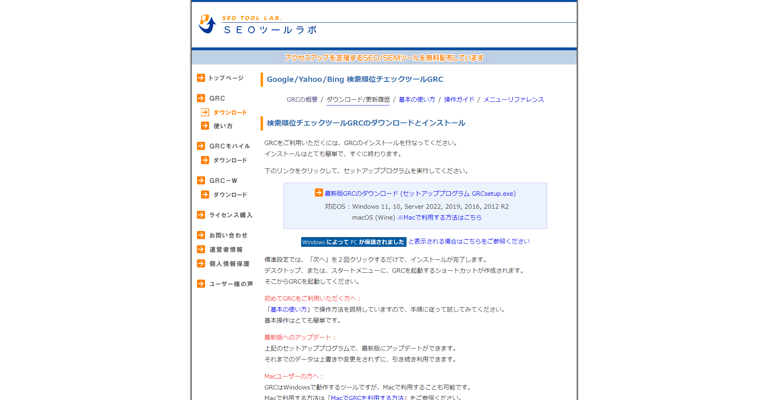This screenshot has width=768, height=400.
Task: Click the arrow icon beside GRCモバイル
Action: 201,146
